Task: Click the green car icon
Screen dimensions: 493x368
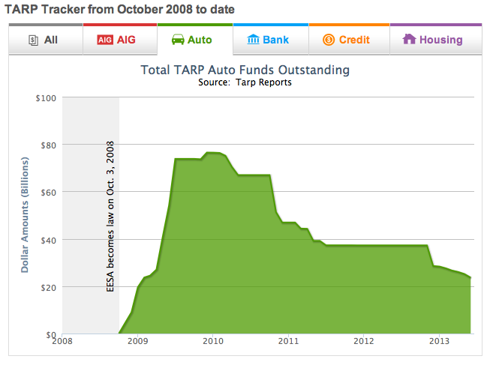Action: click(x=179, y=39)
